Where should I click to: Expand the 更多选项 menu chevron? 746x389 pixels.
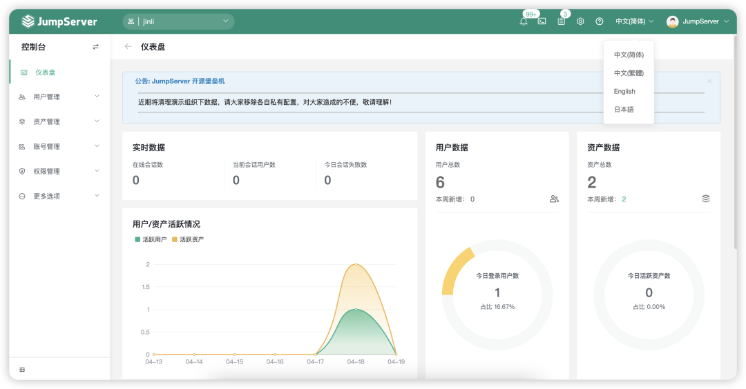[97, 195]
